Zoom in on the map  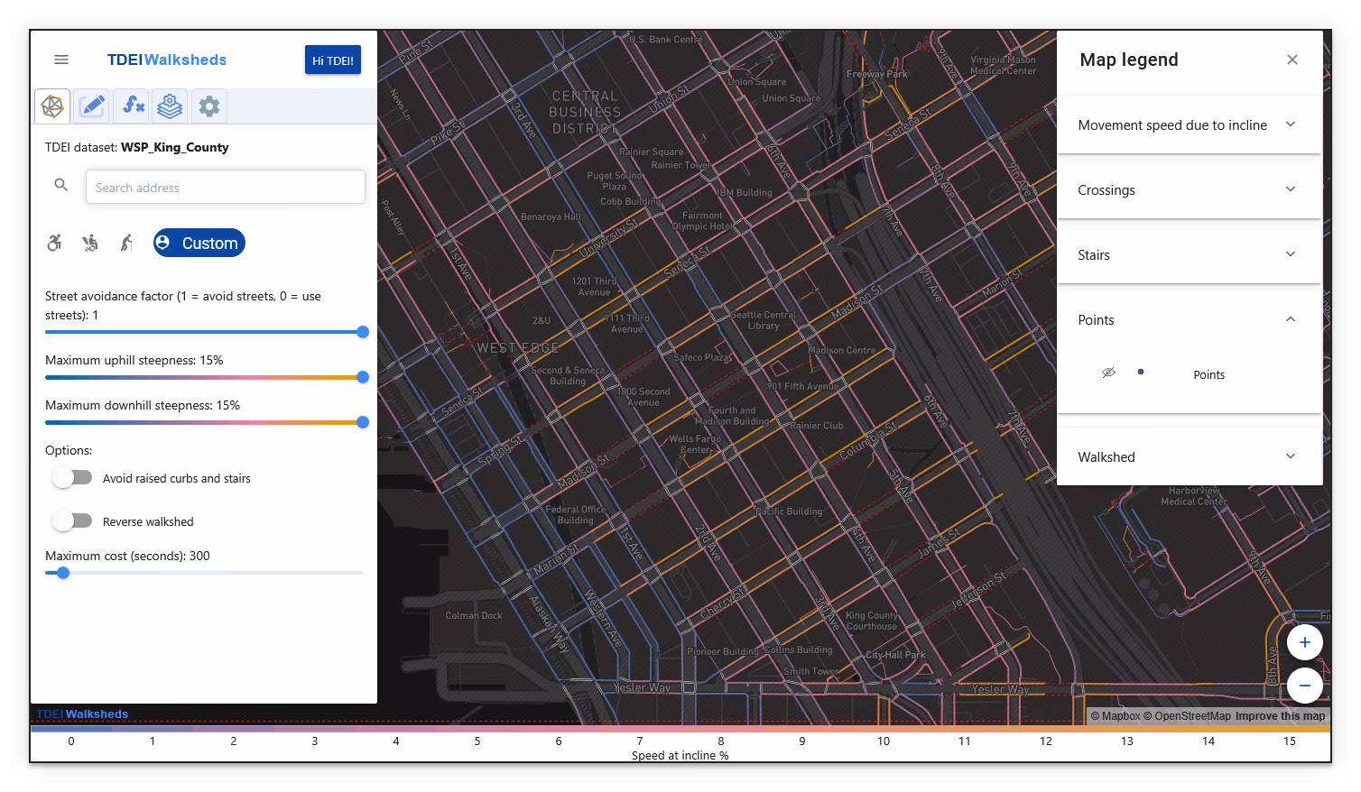click(1305, 642)
